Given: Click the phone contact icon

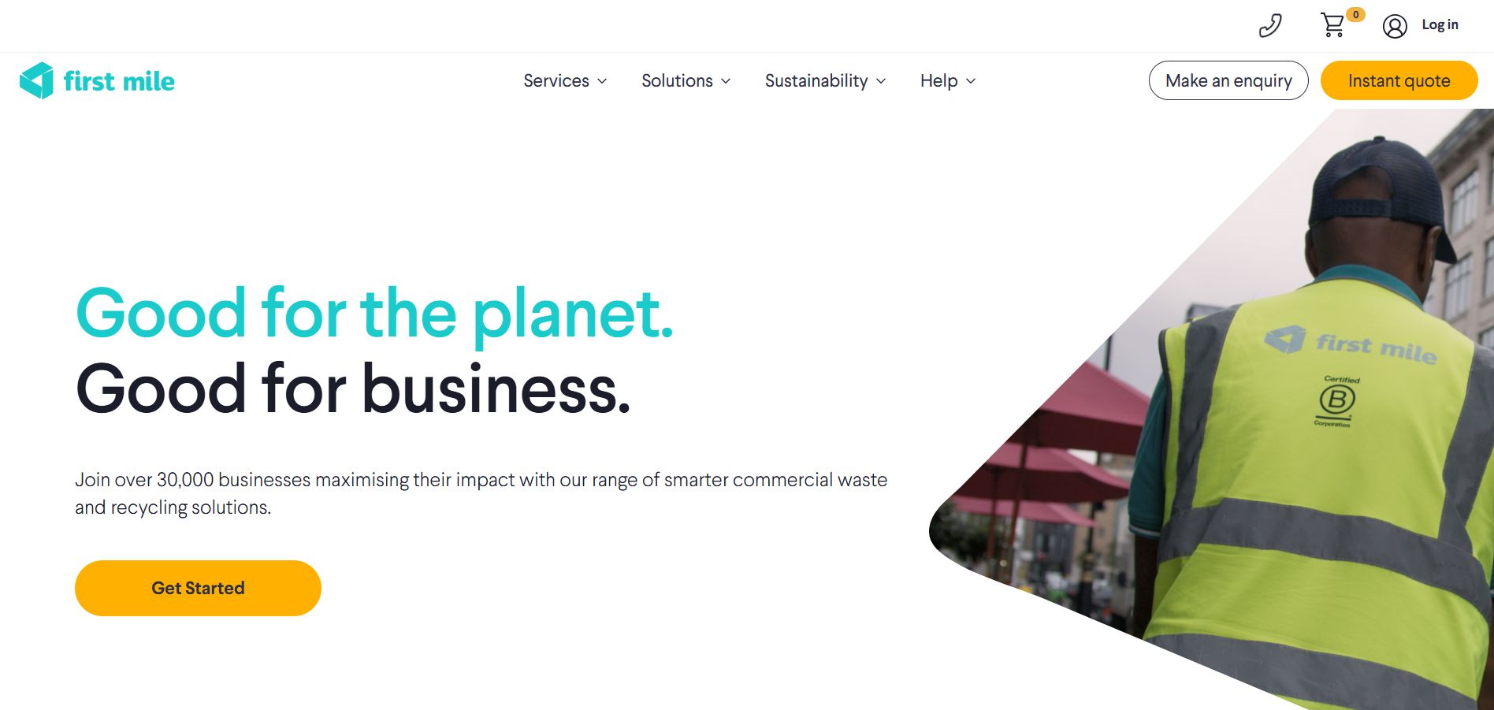Looking at the screenshot, I should pyautogui.click(x=1270, y=26).
